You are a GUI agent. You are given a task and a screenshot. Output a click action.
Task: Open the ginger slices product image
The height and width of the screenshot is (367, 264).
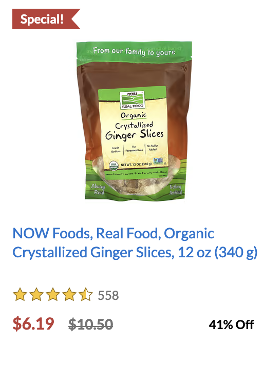135,120
